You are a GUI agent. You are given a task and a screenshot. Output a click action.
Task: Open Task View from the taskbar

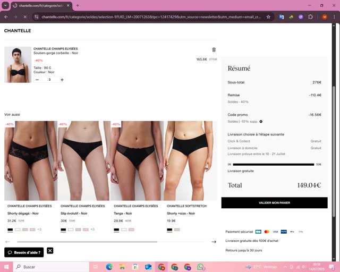coord(96,267)
